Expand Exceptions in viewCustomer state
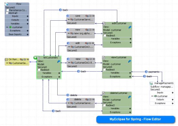This screenshot has height=126, width=178. pyautogui.click(x=130, y=77)
